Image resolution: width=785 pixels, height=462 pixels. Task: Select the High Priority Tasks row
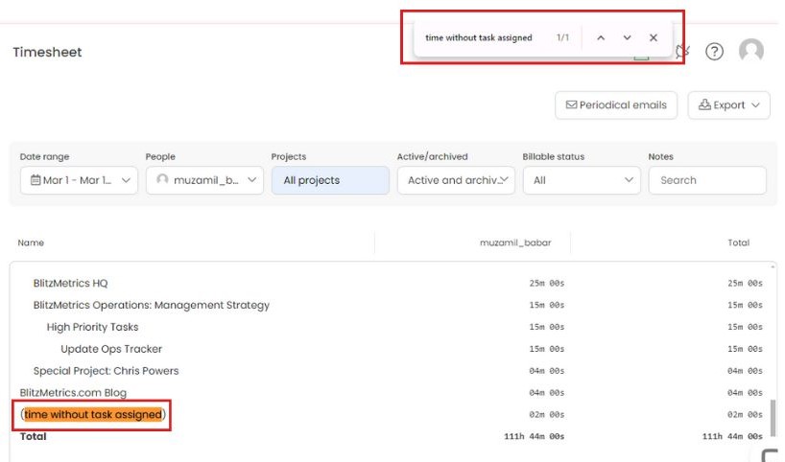click(x=92, y=327)
